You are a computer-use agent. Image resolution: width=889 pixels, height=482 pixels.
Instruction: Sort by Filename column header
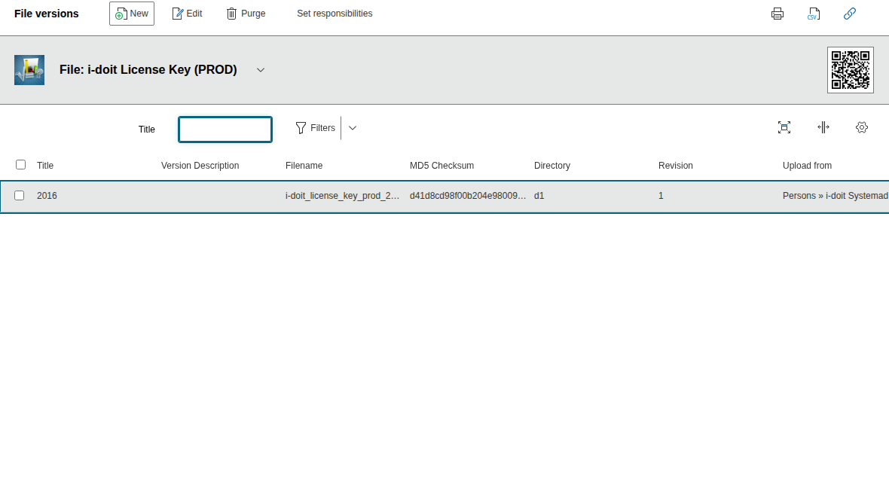304,166
